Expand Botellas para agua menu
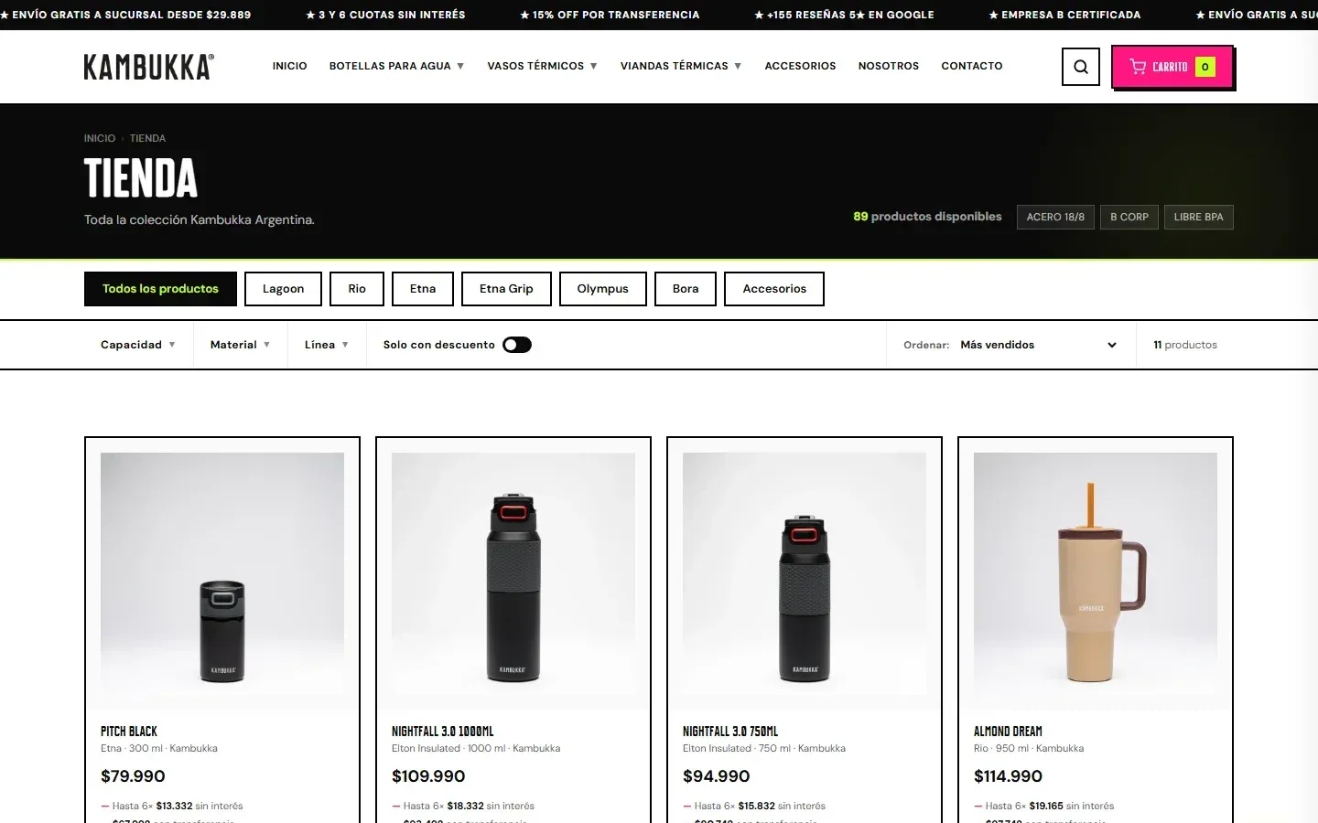The height and width of the screenshot is (823, 1318). coord(396,66)
